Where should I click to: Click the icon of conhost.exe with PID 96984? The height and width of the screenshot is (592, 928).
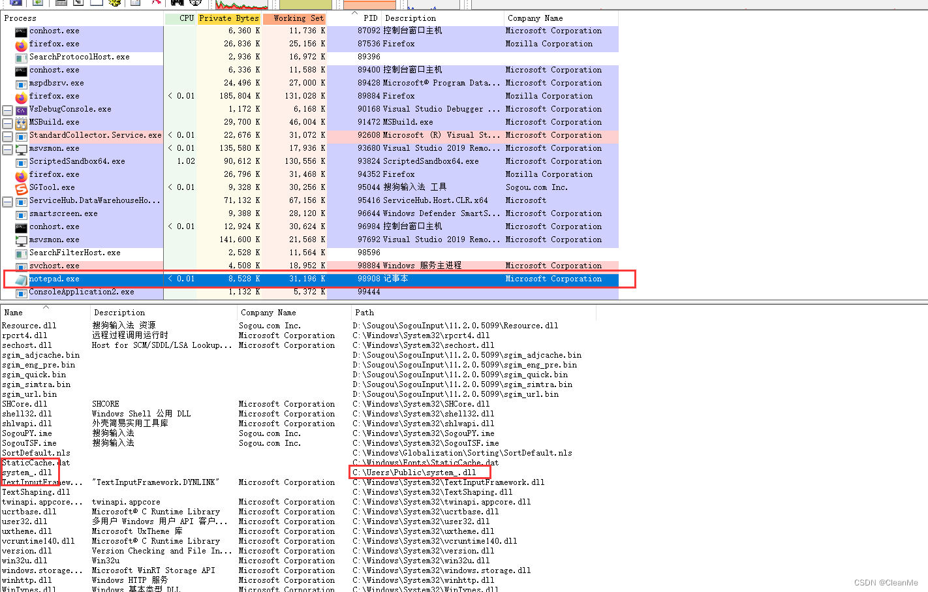pos(21,227)
